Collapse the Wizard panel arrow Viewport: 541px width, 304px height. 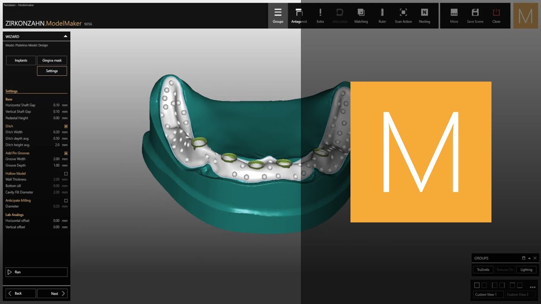pos(65,36)
